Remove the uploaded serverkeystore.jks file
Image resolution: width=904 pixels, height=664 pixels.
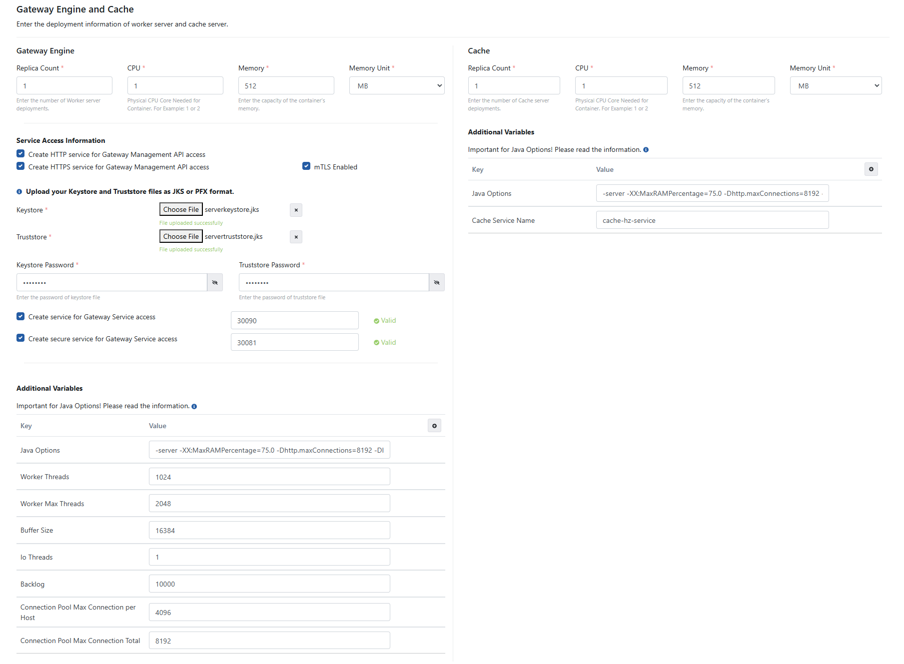(296, 210)
